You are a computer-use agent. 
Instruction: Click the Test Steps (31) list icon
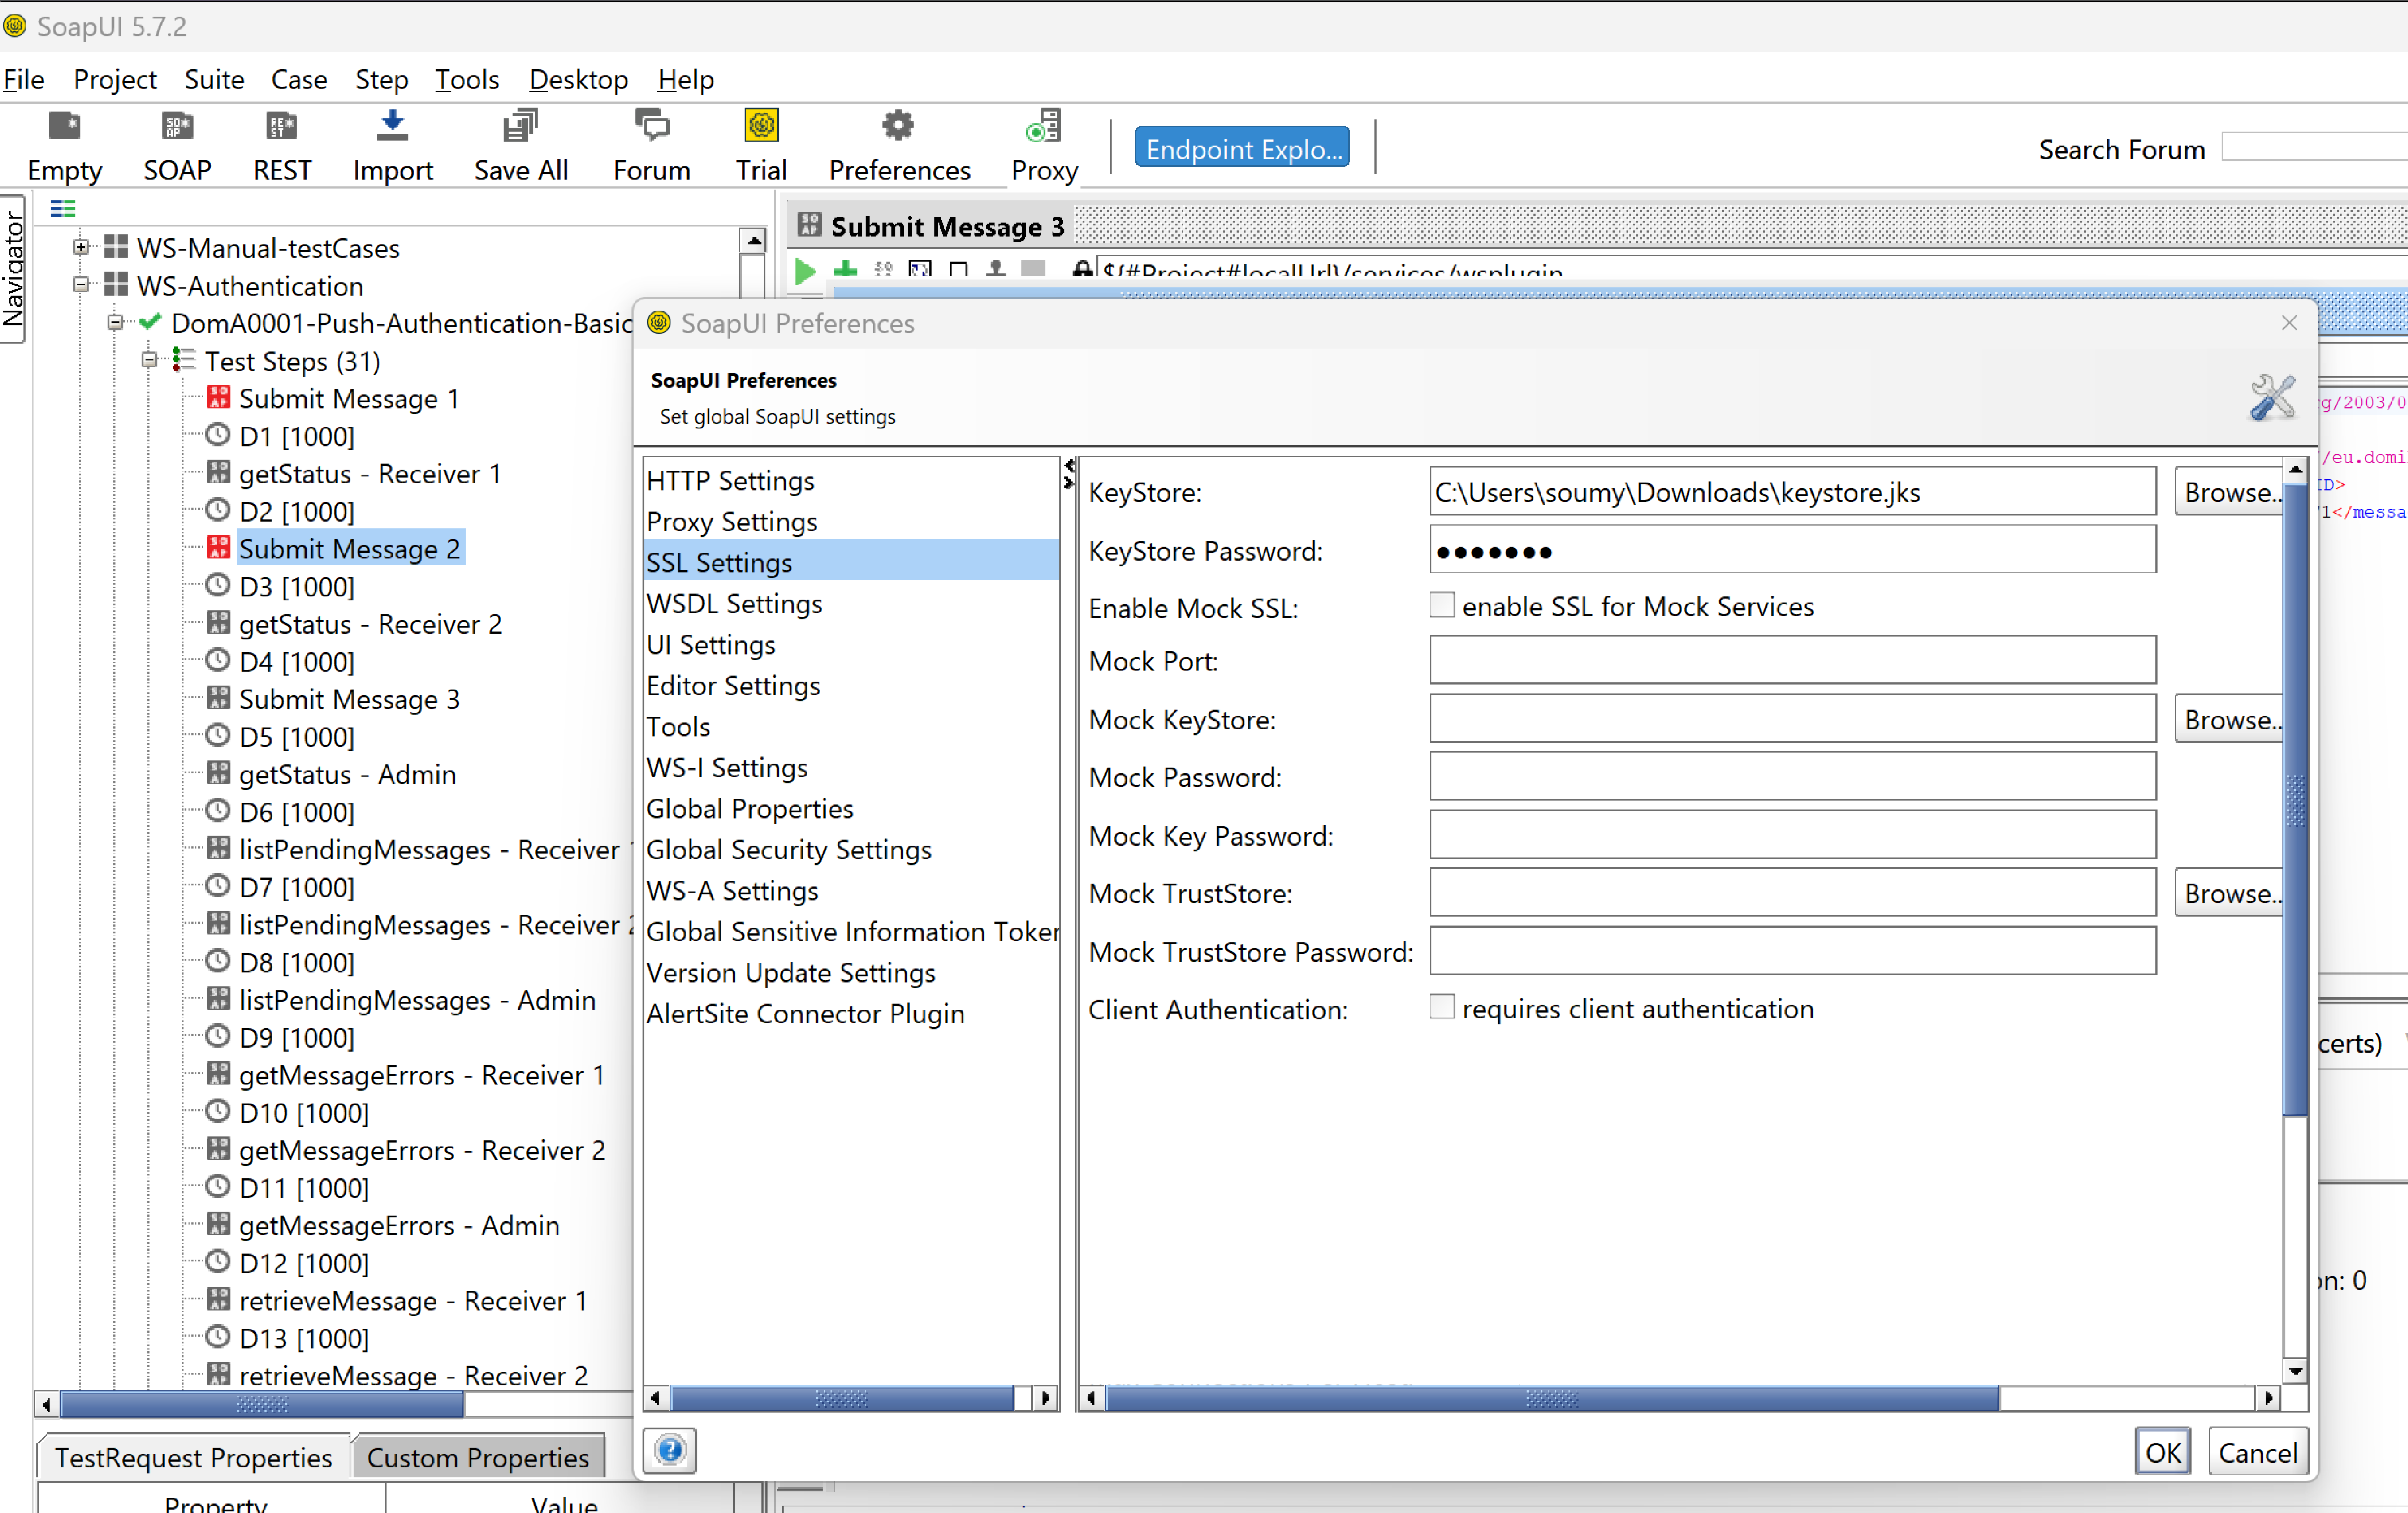183,360
